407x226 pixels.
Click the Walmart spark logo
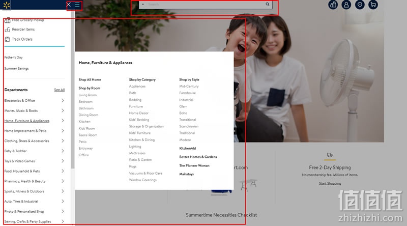[7, 5]
